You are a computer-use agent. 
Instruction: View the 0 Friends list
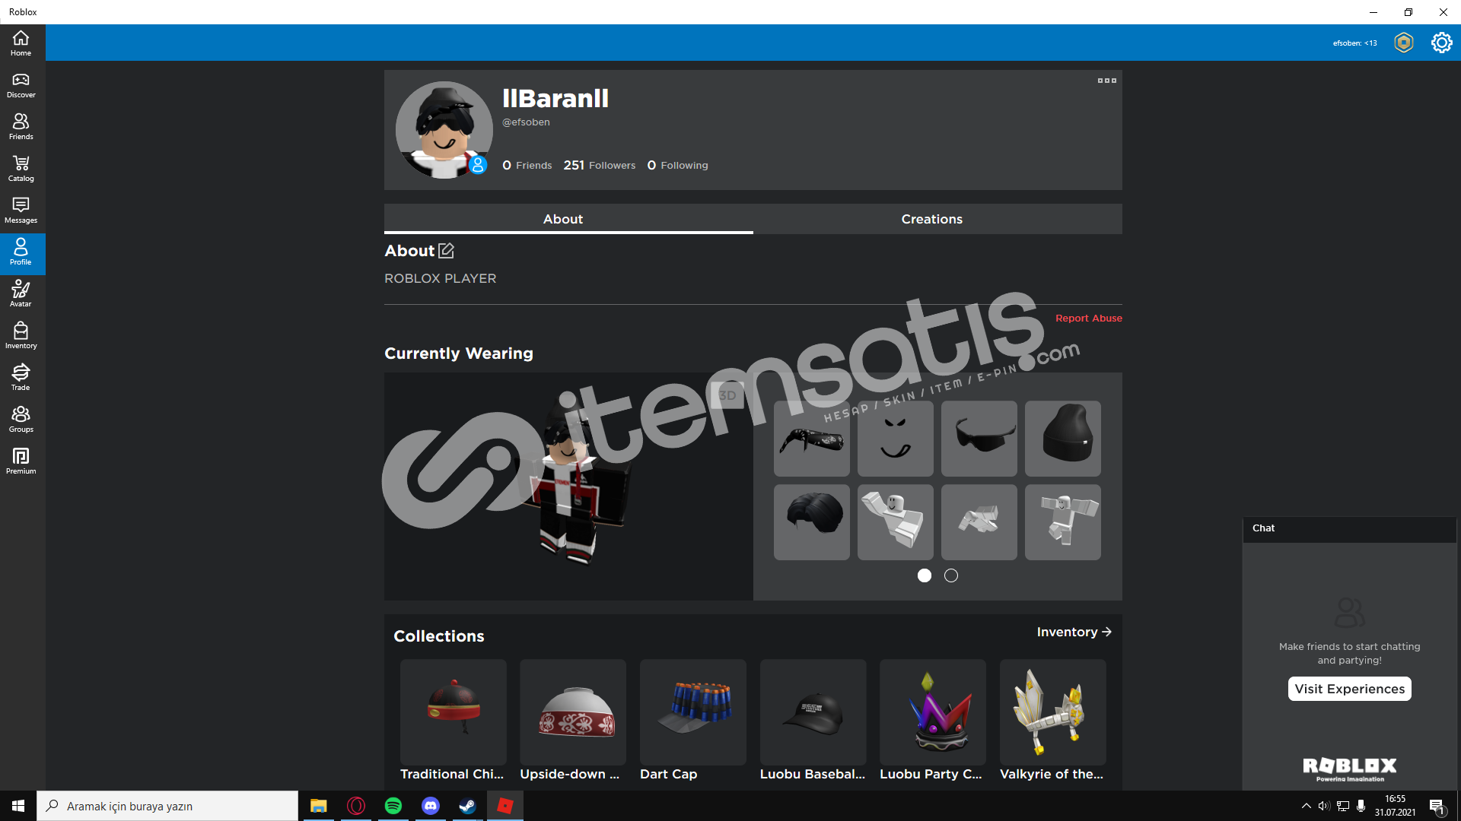click(527, 165)
